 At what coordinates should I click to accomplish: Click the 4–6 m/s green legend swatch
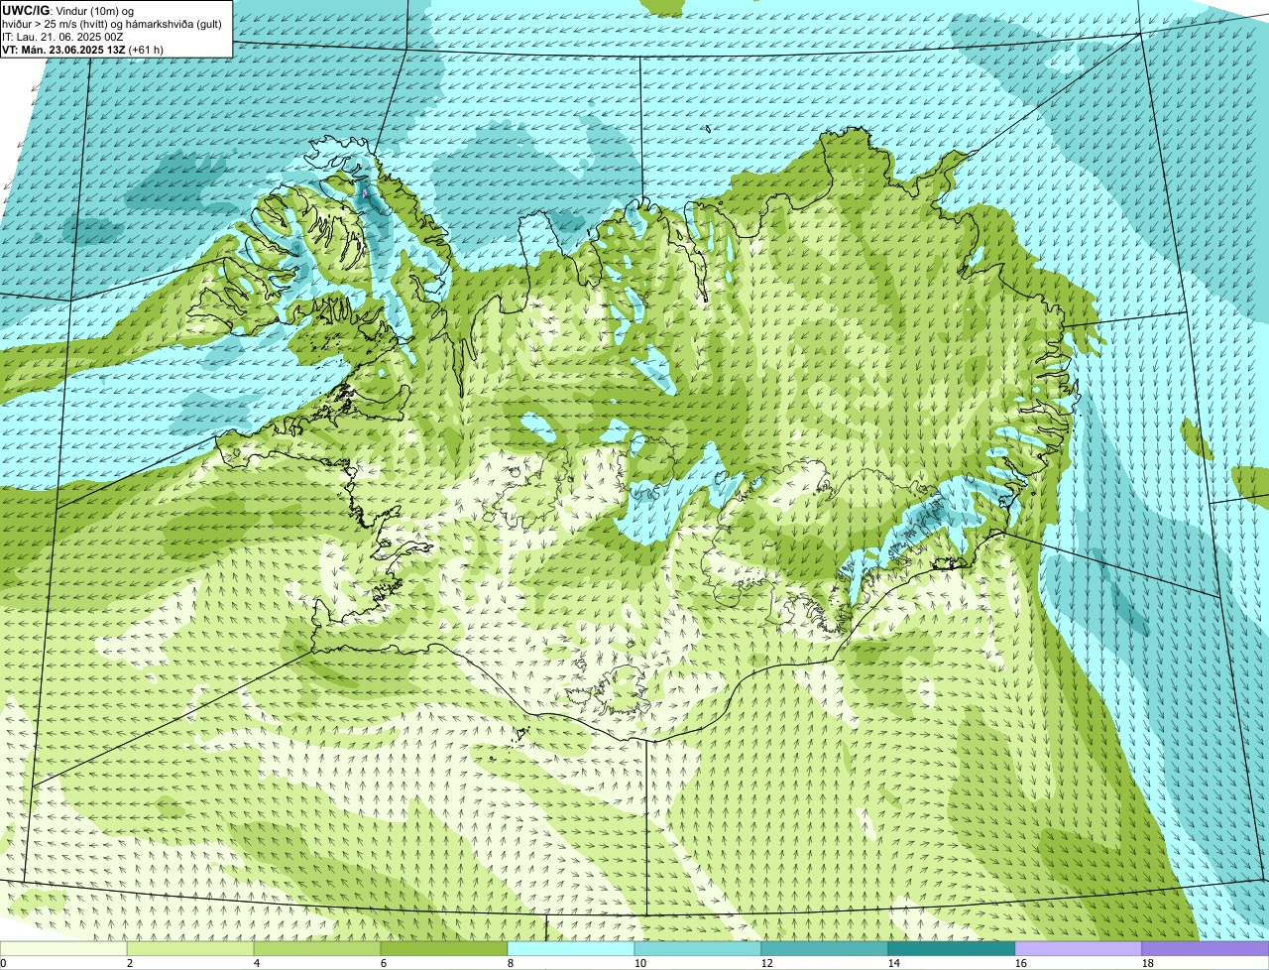coord(317,948)
